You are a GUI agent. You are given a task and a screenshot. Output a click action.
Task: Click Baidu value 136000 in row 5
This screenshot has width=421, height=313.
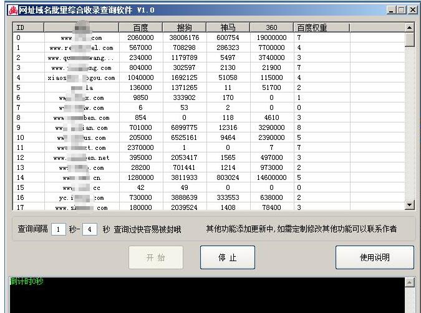coord(141,87)
